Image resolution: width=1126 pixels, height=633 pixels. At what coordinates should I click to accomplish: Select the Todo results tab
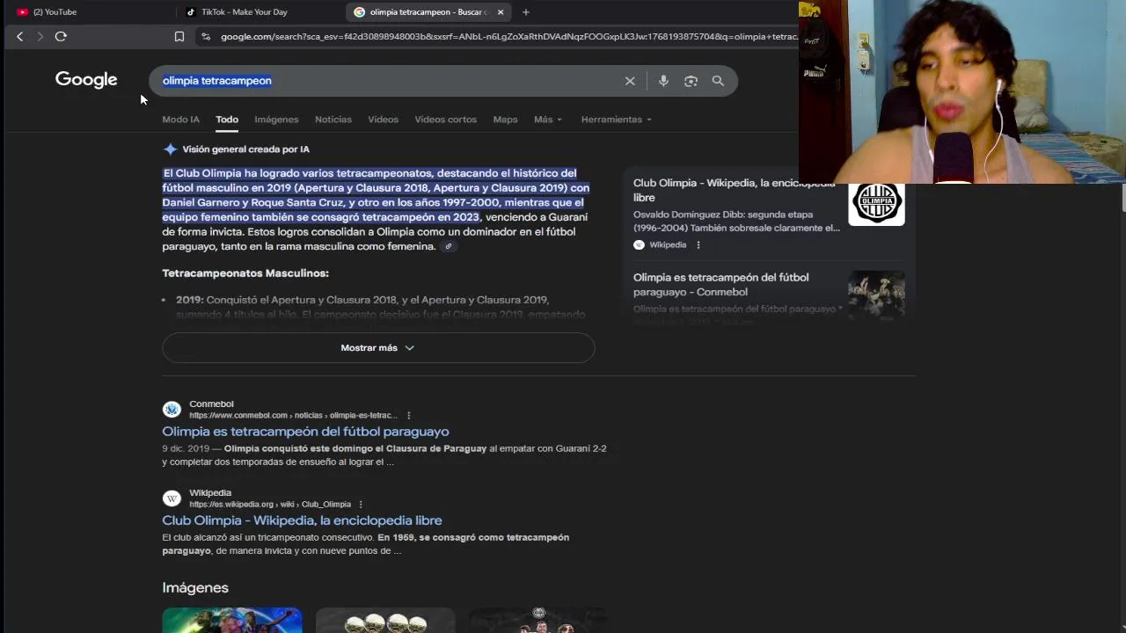point(227,120)
